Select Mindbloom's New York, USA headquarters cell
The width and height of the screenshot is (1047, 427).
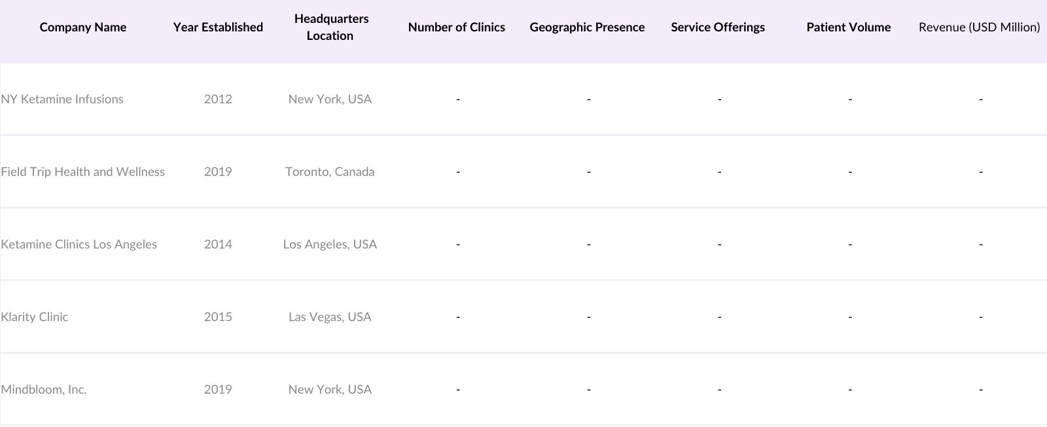tap(330, 390)
